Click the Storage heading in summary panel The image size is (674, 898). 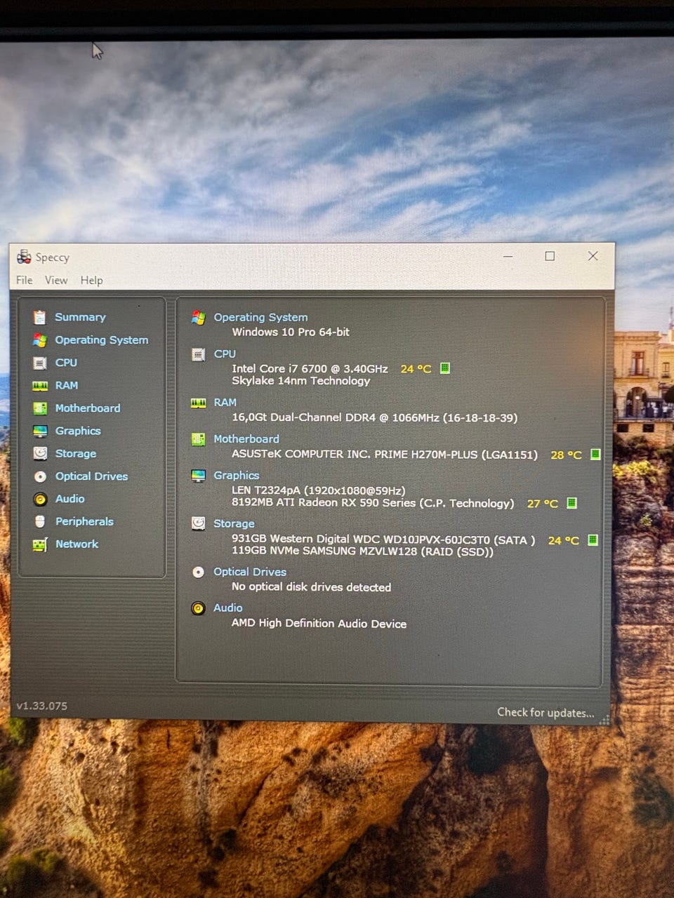[234, 523]
